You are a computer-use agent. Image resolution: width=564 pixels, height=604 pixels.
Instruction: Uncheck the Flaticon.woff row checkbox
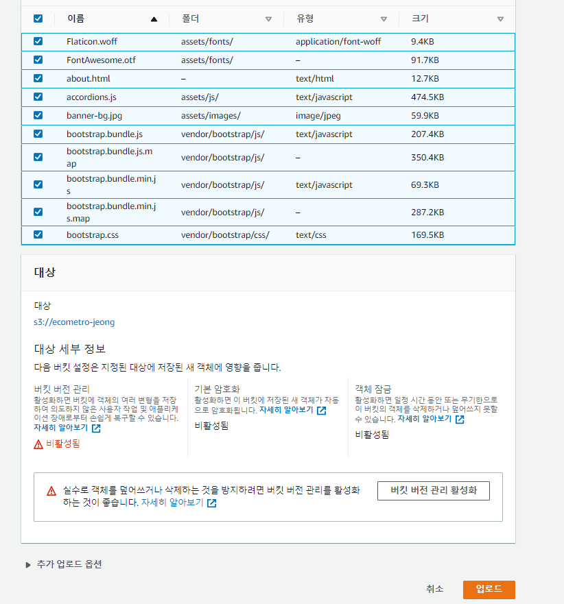(38, 41)
